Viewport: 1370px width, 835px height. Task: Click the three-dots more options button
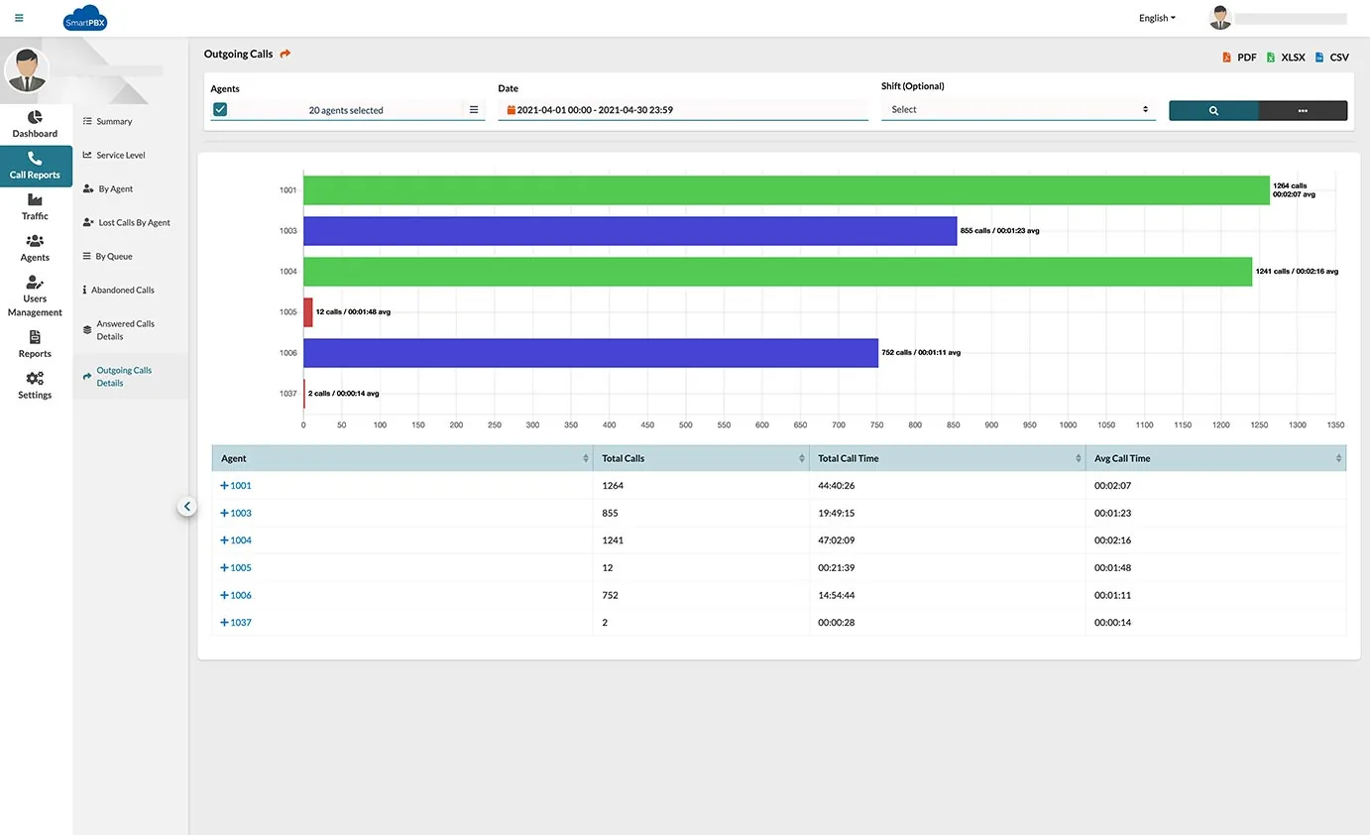coord(1303,111)
